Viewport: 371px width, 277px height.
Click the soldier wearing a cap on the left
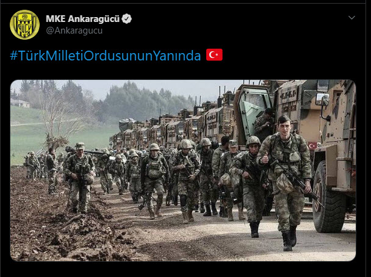tap(80, 178)
